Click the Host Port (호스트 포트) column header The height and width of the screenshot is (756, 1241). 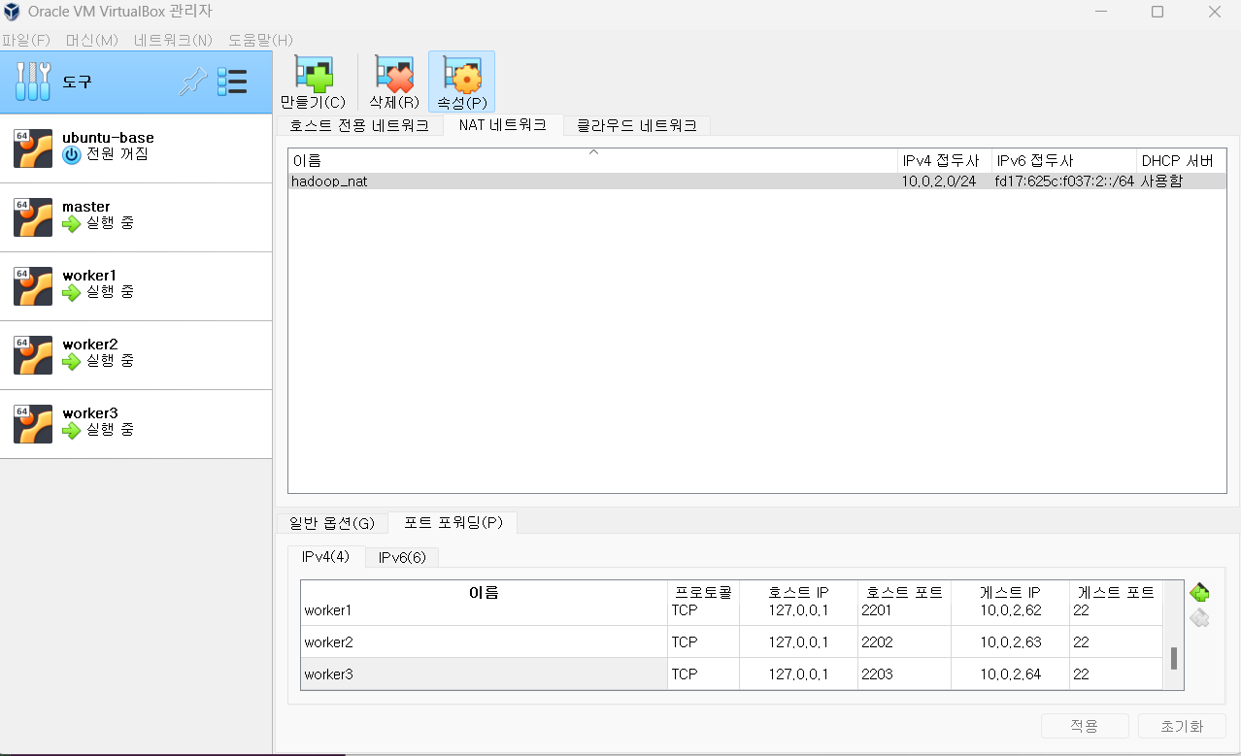tap(905, 592)
